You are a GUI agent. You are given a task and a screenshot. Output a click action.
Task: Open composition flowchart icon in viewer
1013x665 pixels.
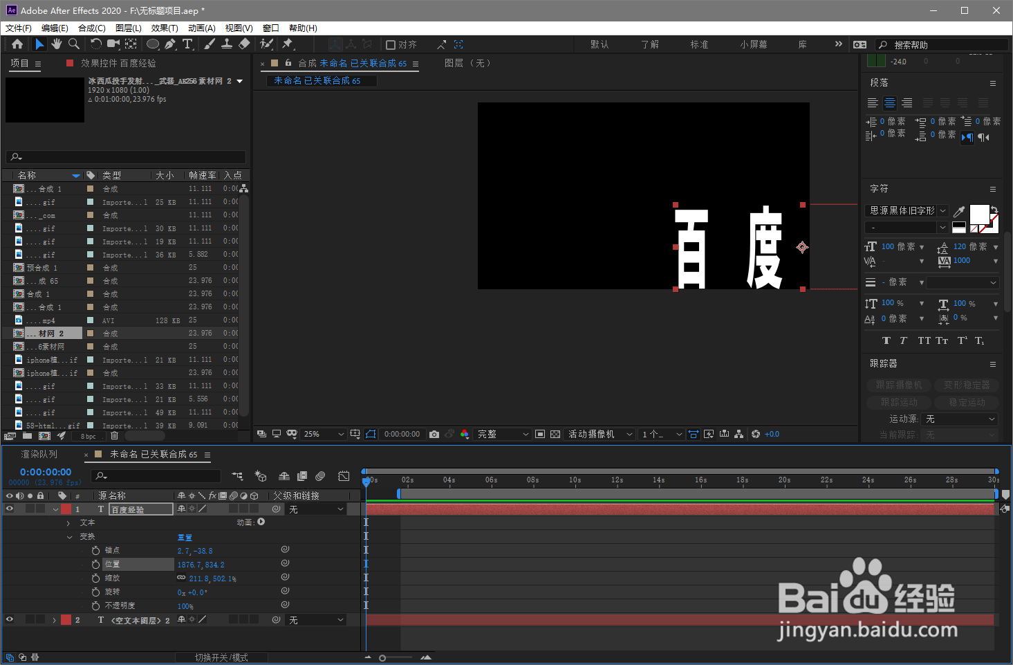click(739, 434)
